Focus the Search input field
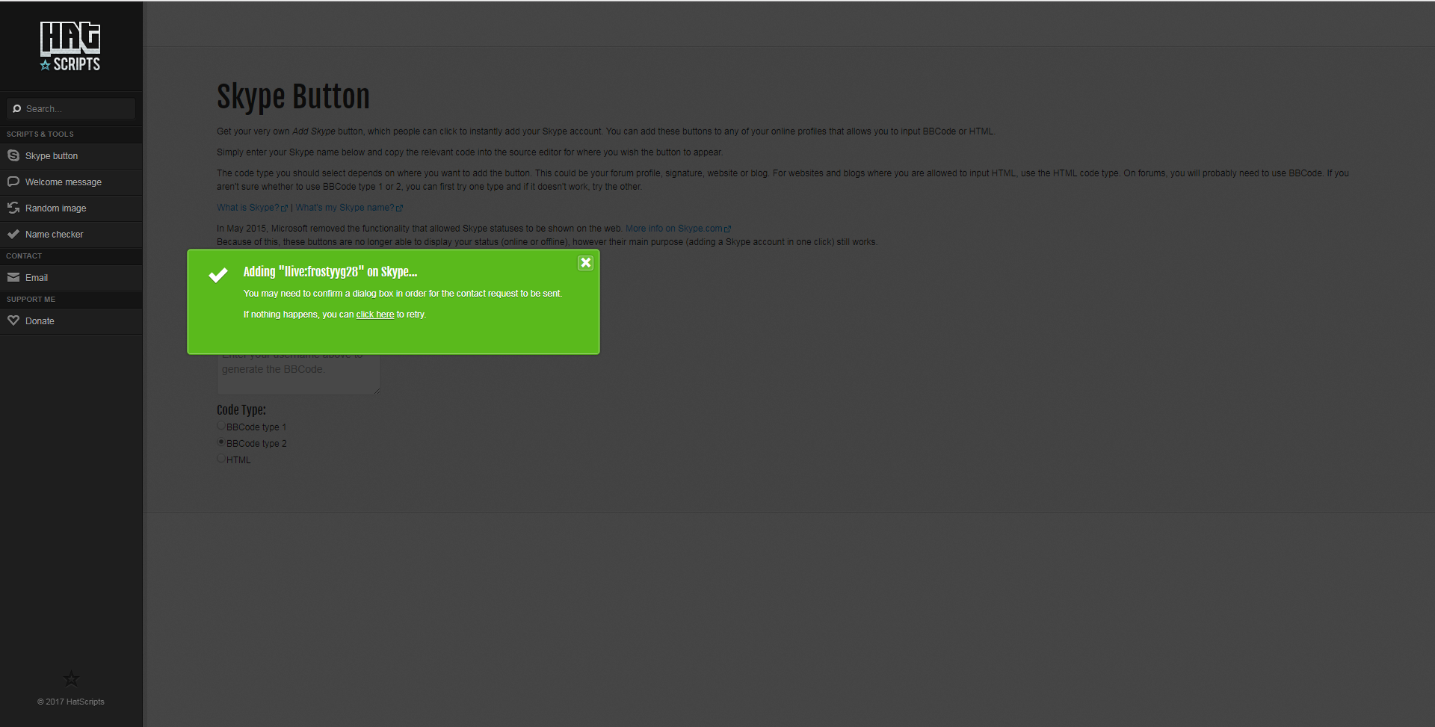Image resolution: width=1435 pixels, height=727 pixels. (x=71, y=108)
